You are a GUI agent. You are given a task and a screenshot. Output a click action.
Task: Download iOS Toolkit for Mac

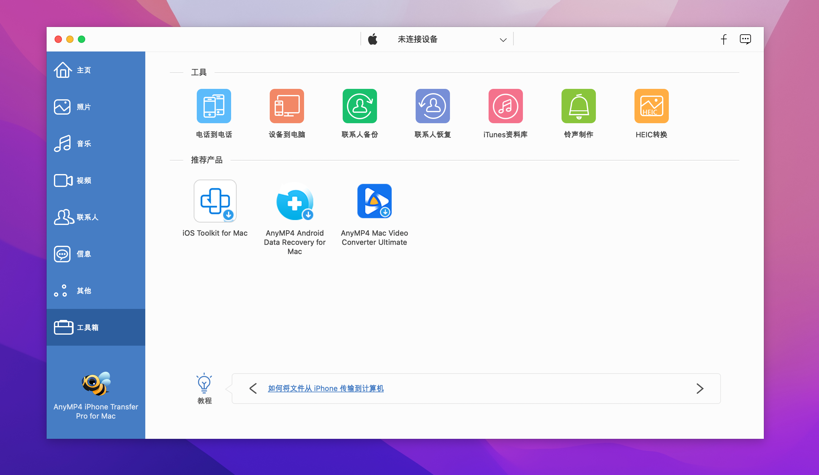215,201
